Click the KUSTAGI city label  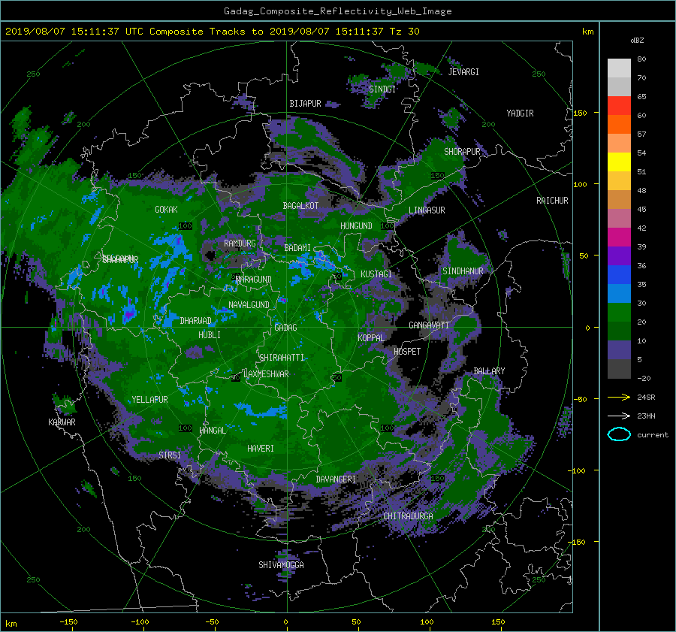coord(376,274)
